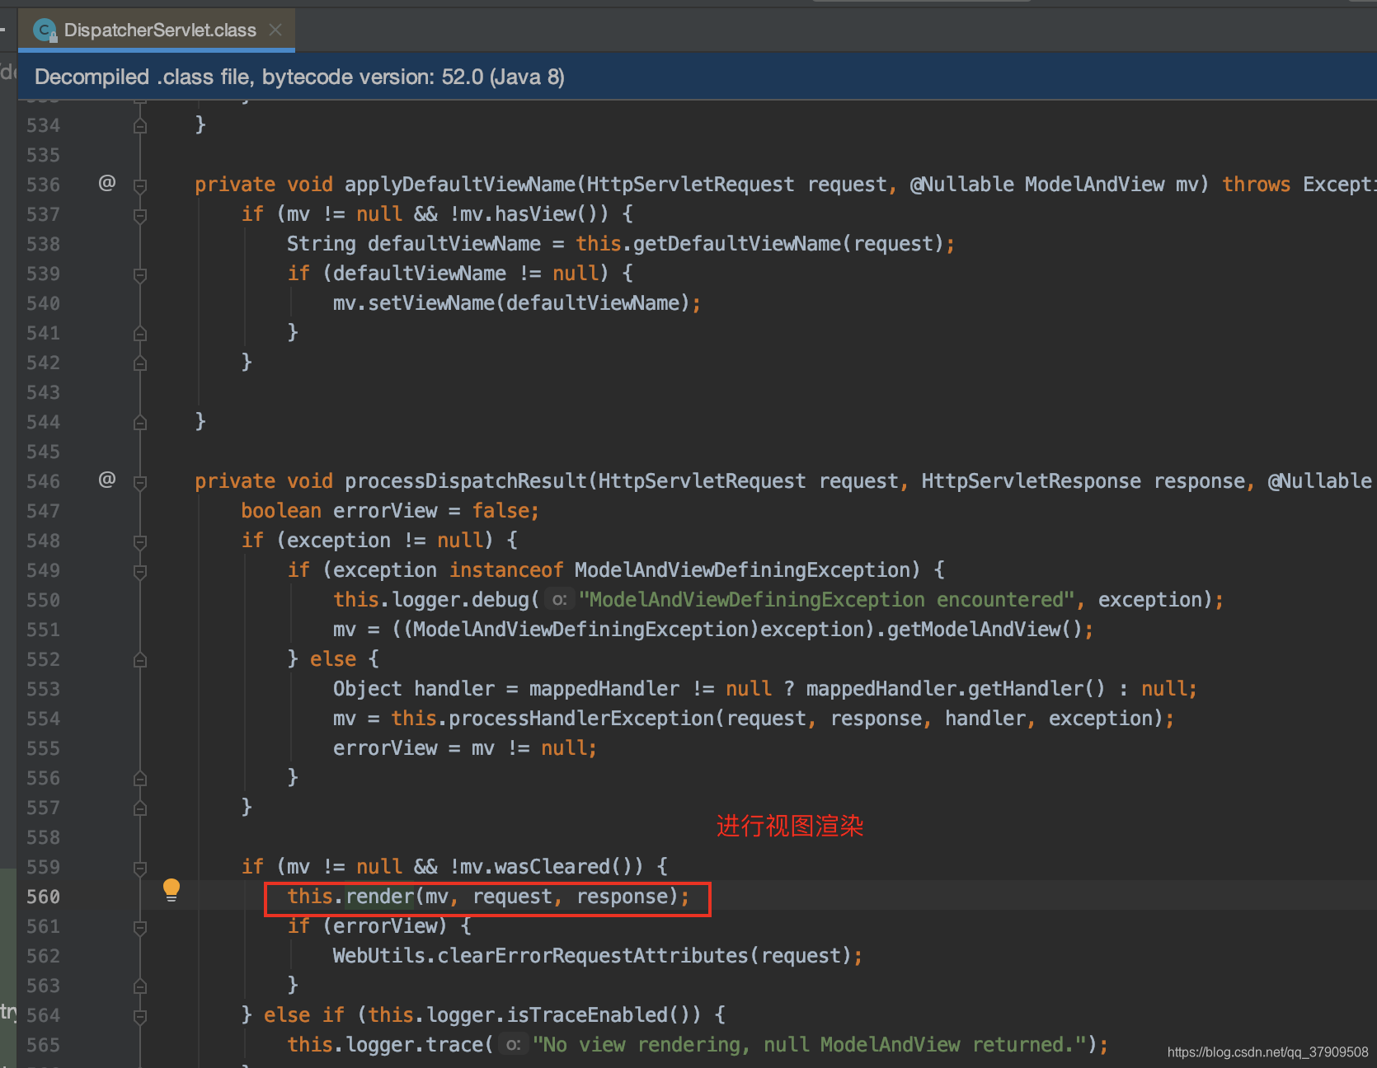This screenshot has width=1377, height=1068.
Task: Click the hasView call on line 537
Action: (x=534, y=214)
